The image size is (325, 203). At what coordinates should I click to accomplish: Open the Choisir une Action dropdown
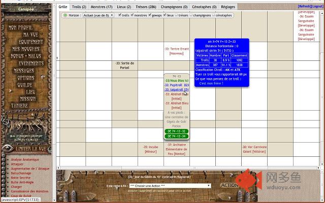[x=170, y=186]
